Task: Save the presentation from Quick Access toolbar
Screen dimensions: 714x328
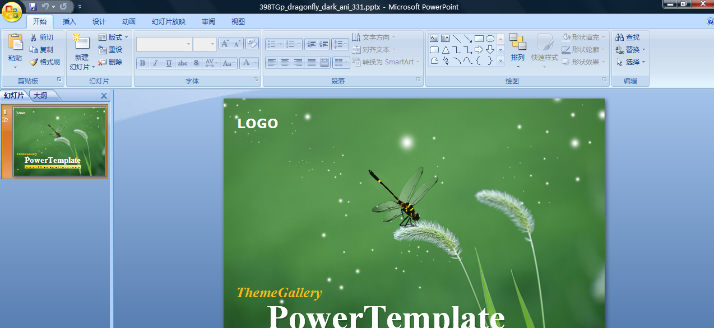Action: click(33, 7)
